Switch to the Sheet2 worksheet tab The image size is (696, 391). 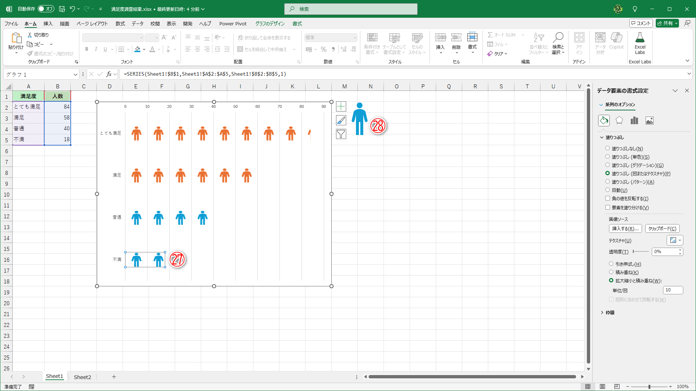[82, 377]
